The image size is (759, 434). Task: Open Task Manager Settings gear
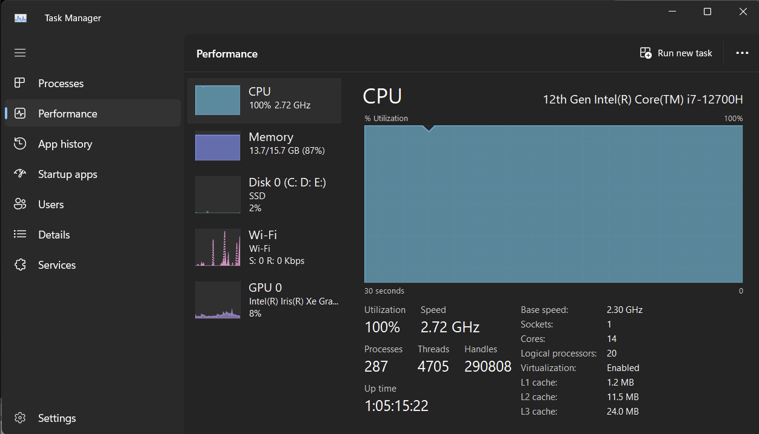pyautogui.click(x=20, y=418)
